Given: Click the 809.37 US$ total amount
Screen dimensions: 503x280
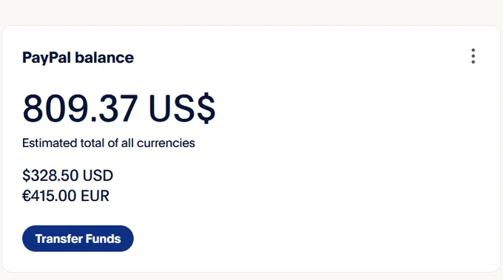Looking at the screenshot, I should click(118, 108).
